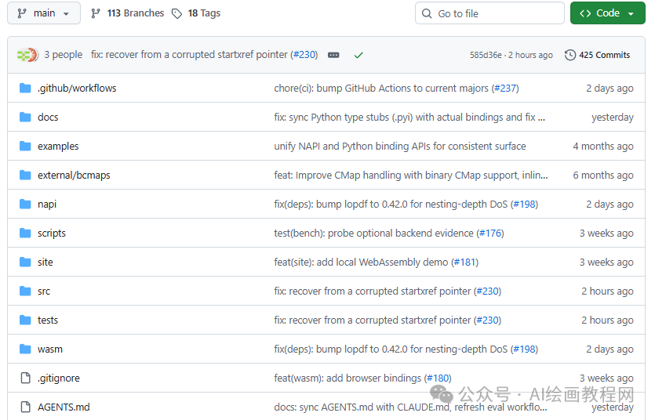Open the Improve CMap handling commit

point(411,176)
